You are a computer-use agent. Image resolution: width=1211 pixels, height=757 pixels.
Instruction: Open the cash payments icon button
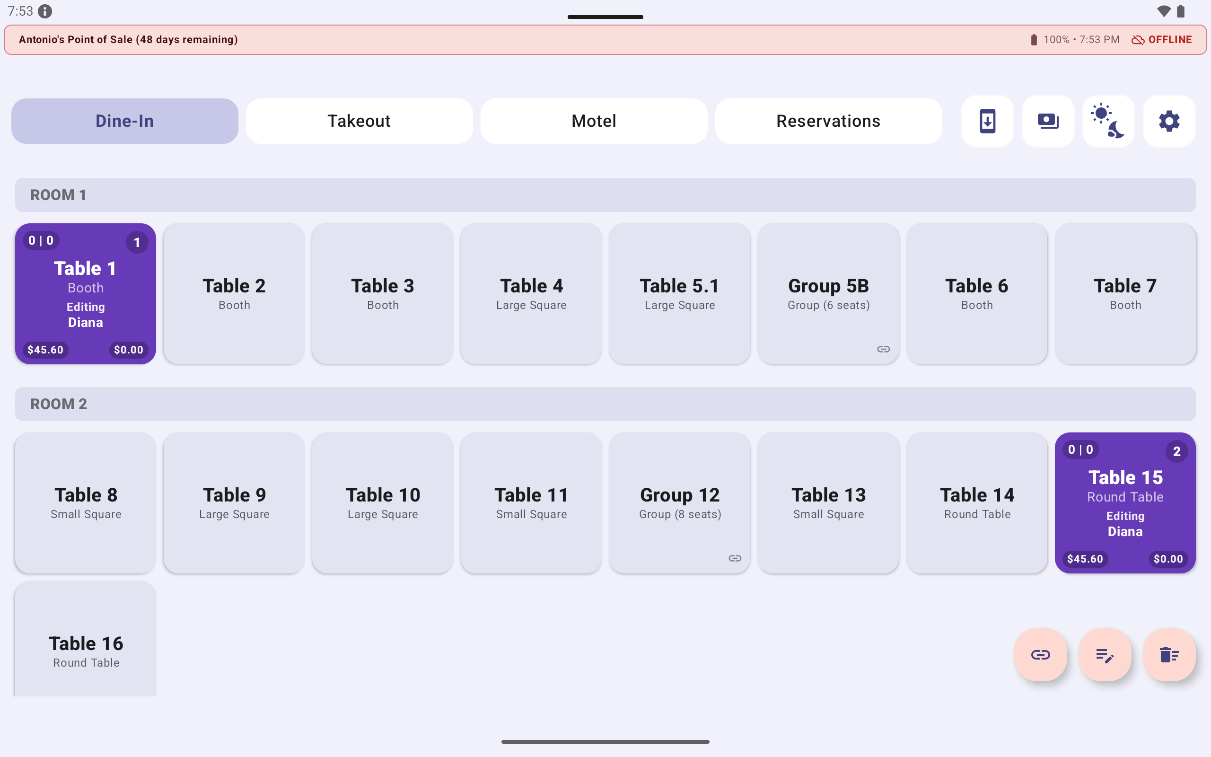tap(1048, 121)
